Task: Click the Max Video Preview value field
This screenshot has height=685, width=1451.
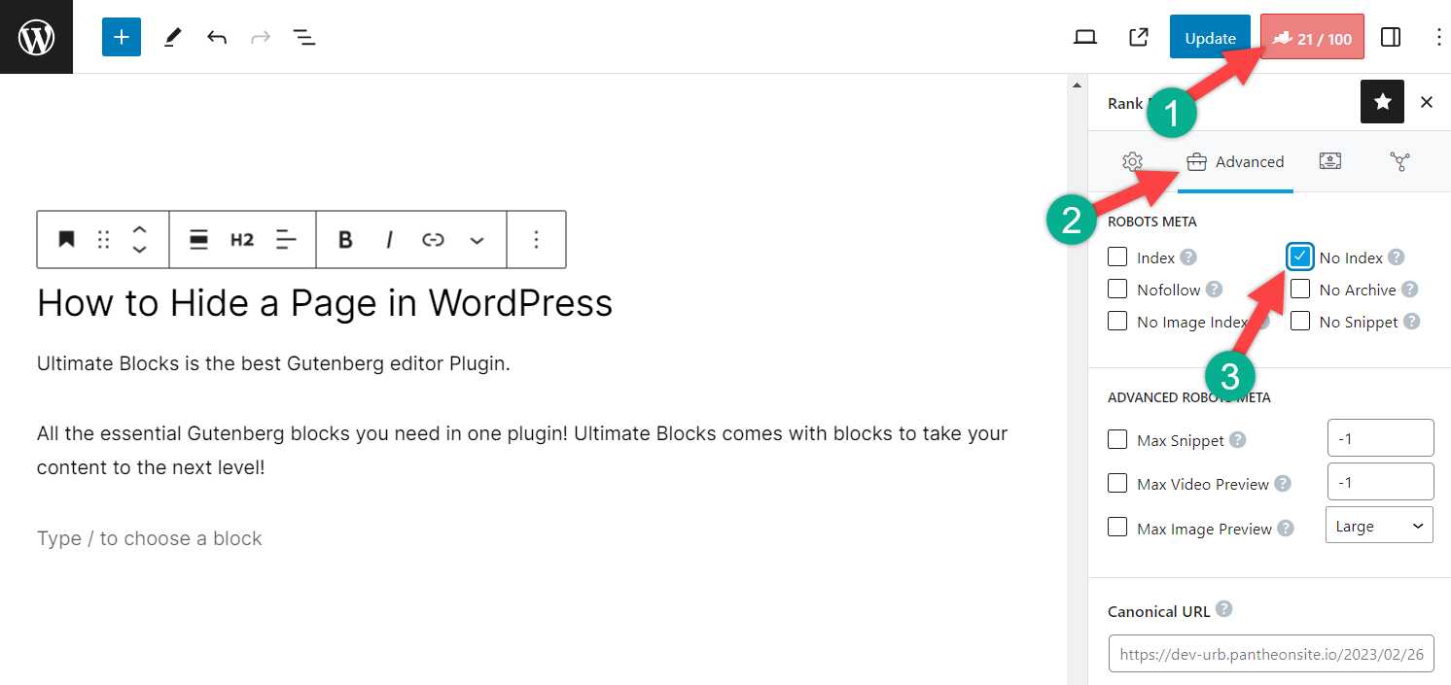Action: (x=1380, y=482)
